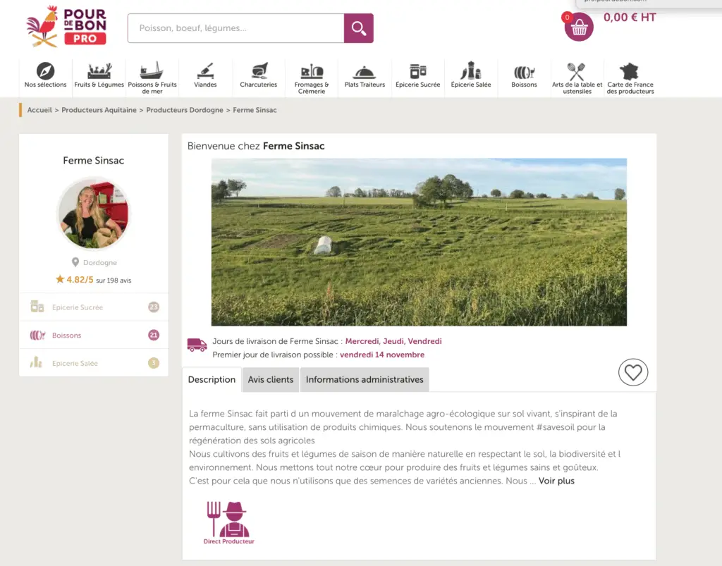Switch to Avis clients tab
722x566 pixels.
[x=271, y=379]
